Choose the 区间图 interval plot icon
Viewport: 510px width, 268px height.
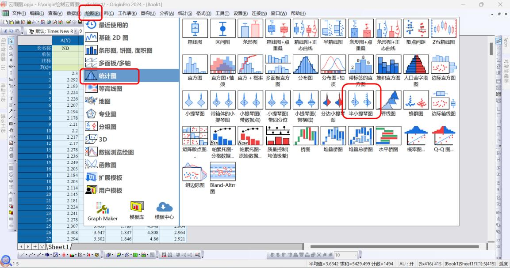(222, 32)
